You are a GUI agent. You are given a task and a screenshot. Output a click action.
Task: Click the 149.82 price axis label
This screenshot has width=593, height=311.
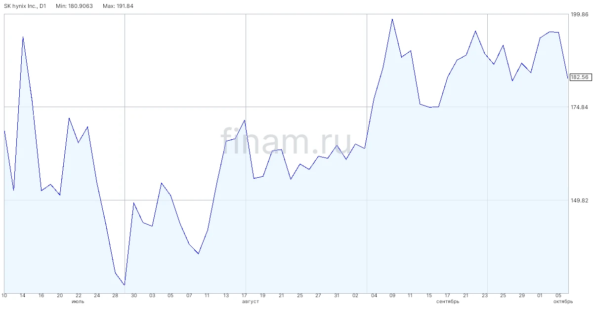pyautogui.click(x=579, y=200)
